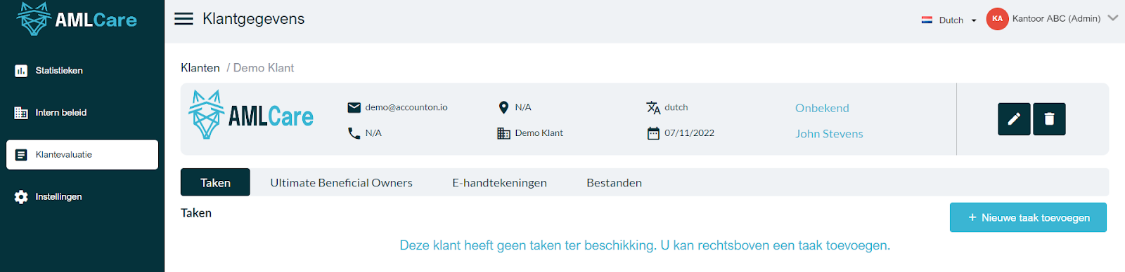Click the KA avatar circle
1125x272 pixels.
click(x=997, y=19)
